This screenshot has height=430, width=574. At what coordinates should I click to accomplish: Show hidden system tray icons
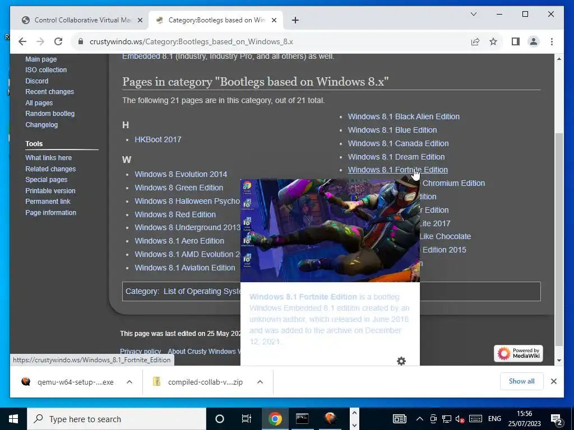pos(419,419)
